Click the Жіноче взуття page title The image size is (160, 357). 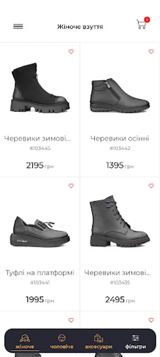[x=80, y=27]
